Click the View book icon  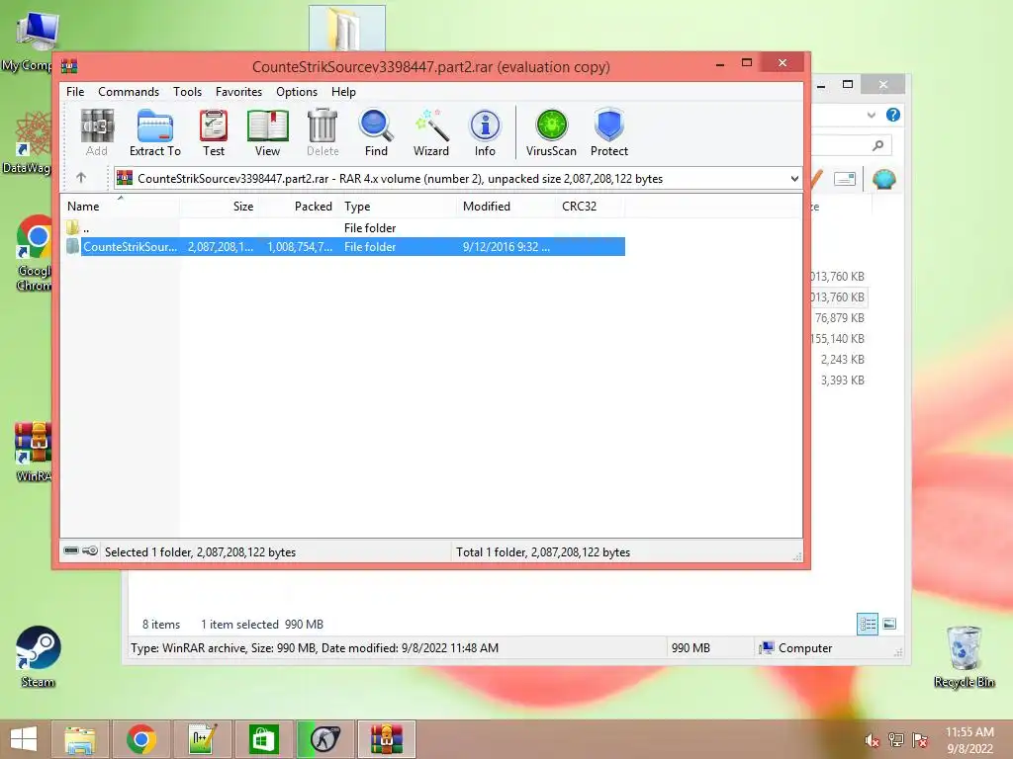(x=267, y=132)
